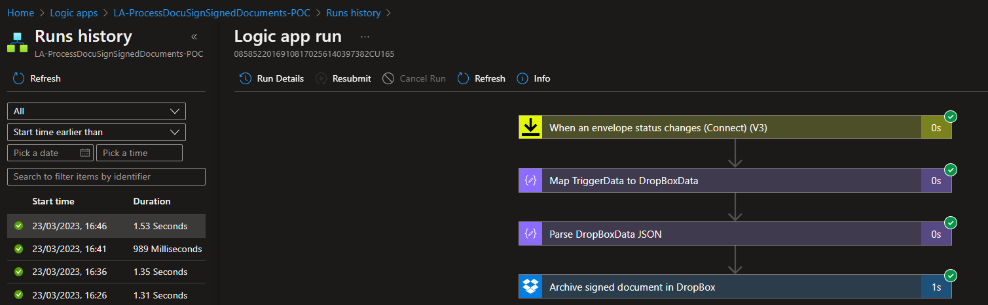Click the DocuSign trigger download icon
The width and height of the screenshot is (988, 305).
[530, 127]
